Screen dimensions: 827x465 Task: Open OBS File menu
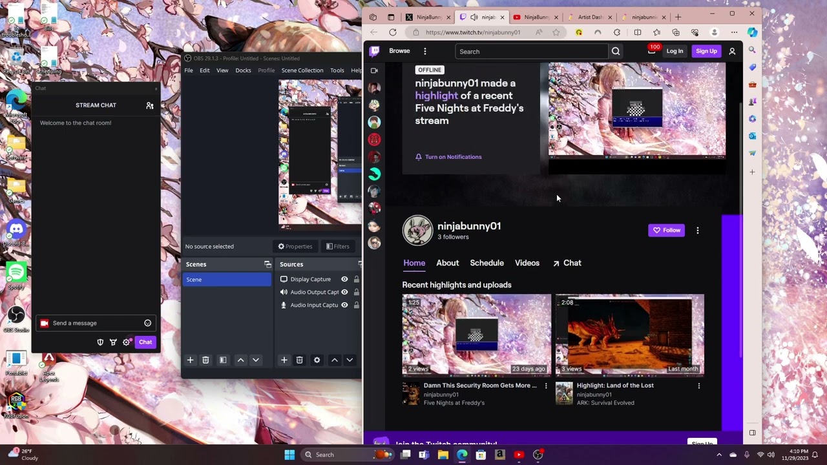coord(189,70)
